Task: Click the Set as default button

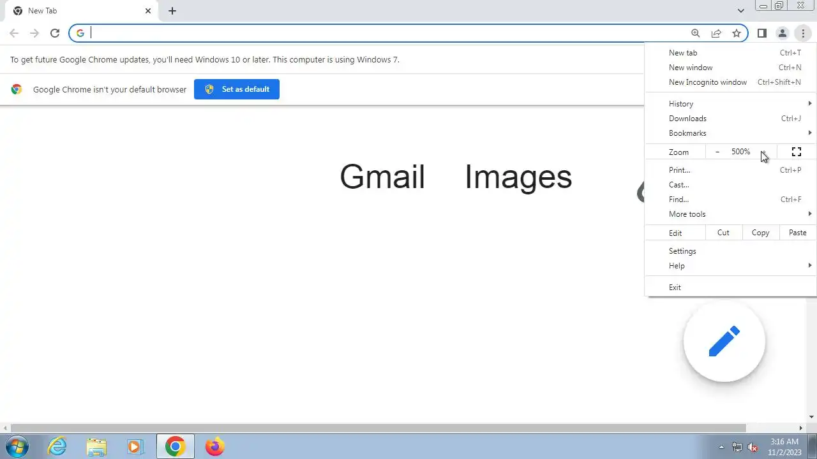Action: click(x=237, y=89)
